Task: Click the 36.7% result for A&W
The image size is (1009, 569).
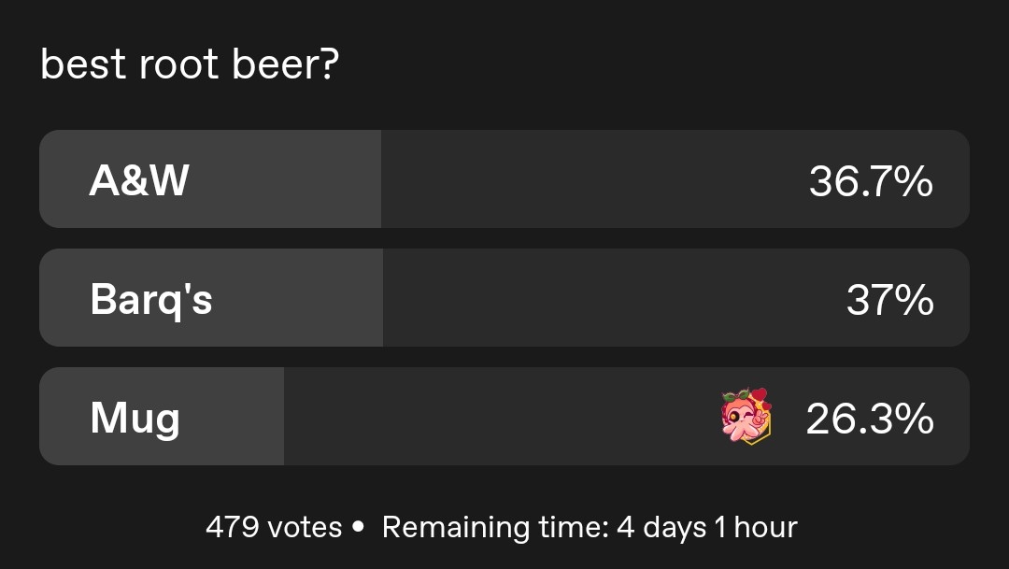Action: (x=871, y=181)
